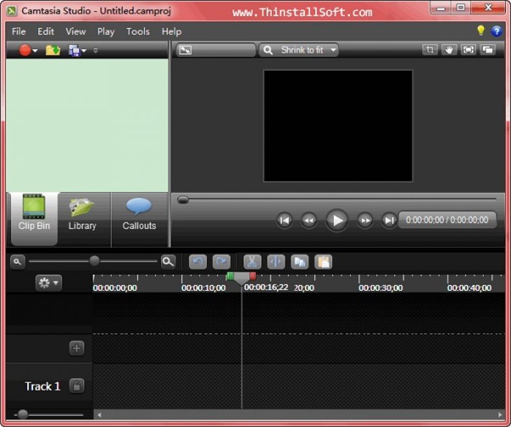511x427 pixels.
Task: Click the Split clip button
Action: pyautogui.click(x=276, y=262)
